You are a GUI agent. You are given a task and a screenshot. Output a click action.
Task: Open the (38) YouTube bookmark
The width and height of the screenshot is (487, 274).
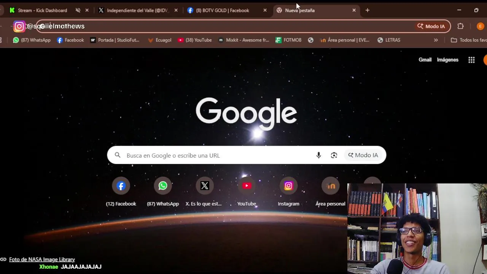pyautogui.click(x=194, y=40)
